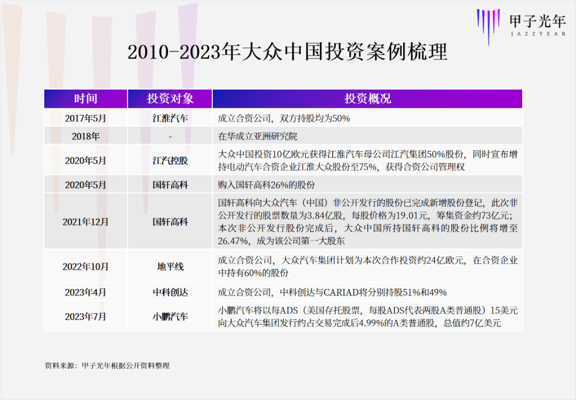Select the 2023年4月 date cell
Screen dimensions: 576x400
(85, 292)
